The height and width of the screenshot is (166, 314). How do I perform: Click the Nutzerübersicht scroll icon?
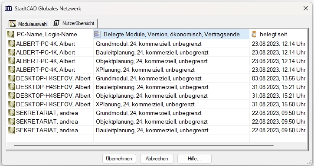57,23
